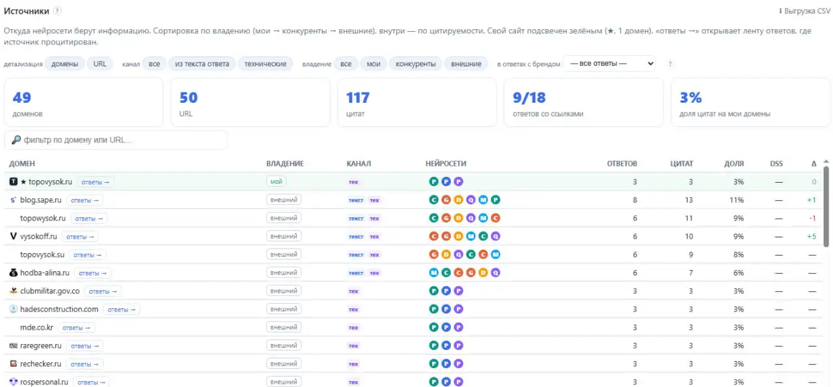The height and width of the screenshot is (387, 833).
Task: Click the topowysok.ru domain name
Action: (43, 219)
